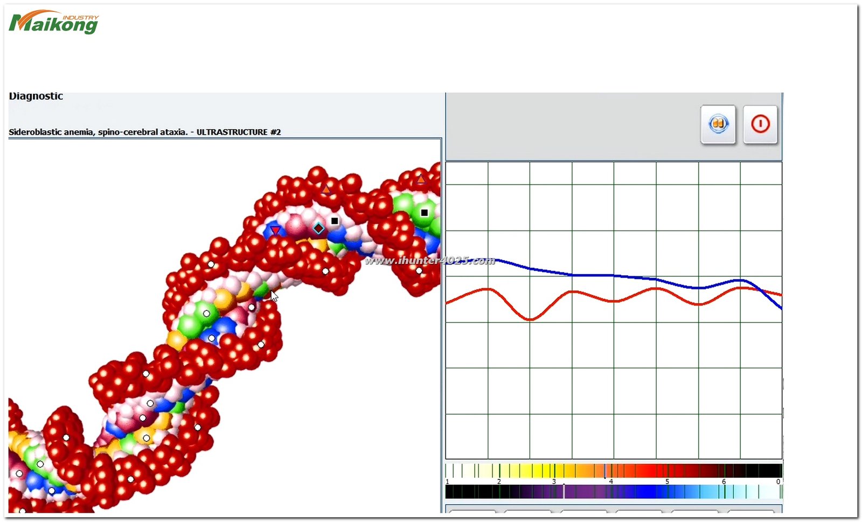Image resolution: width=862 pixels, height=522 pixels.
Task: Click the deepest dip of red curve
Action: tap(530, 319)
